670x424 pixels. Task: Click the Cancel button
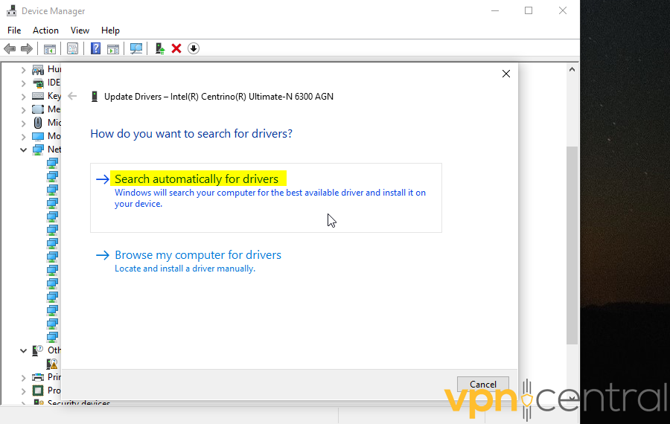pyautogui.click(x=483, y=384)
